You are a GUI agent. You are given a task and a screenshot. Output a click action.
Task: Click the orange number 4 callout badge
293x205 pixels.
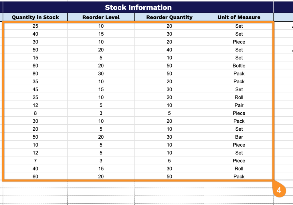(279, 190)
